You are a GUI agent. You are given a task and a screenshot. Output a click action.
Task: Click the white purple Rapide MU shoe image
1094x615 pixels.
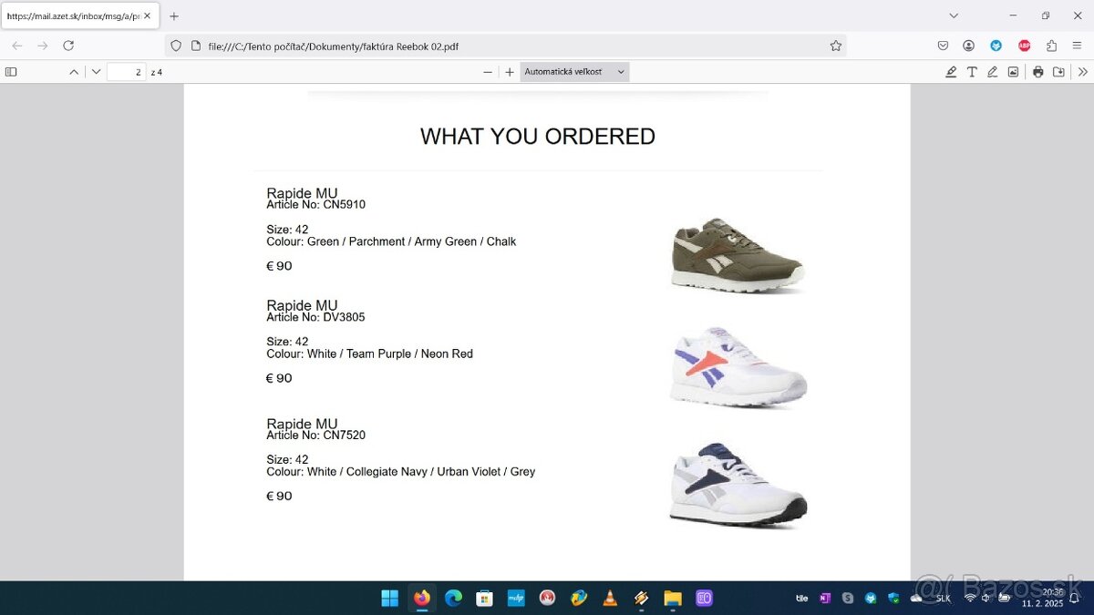pyautogui.click(x=738, y=367)
